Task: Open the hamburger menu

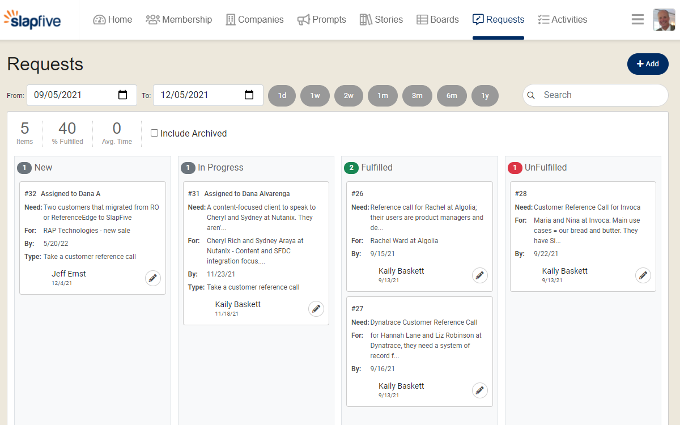Action: [637, 19]
